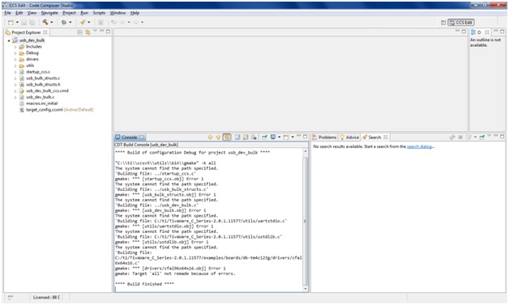
Task: Click console scrollbar down arrow
Action: [305, 289]
